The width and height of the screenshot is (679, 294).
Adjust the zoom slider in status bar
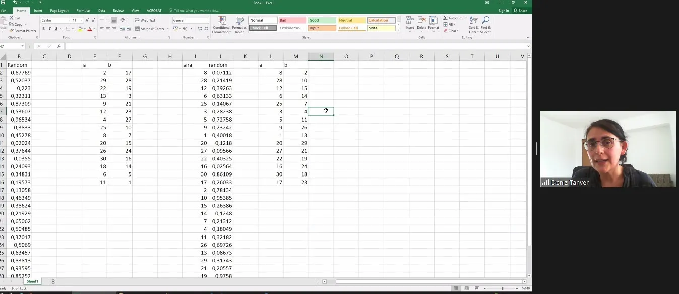[502, 288]
